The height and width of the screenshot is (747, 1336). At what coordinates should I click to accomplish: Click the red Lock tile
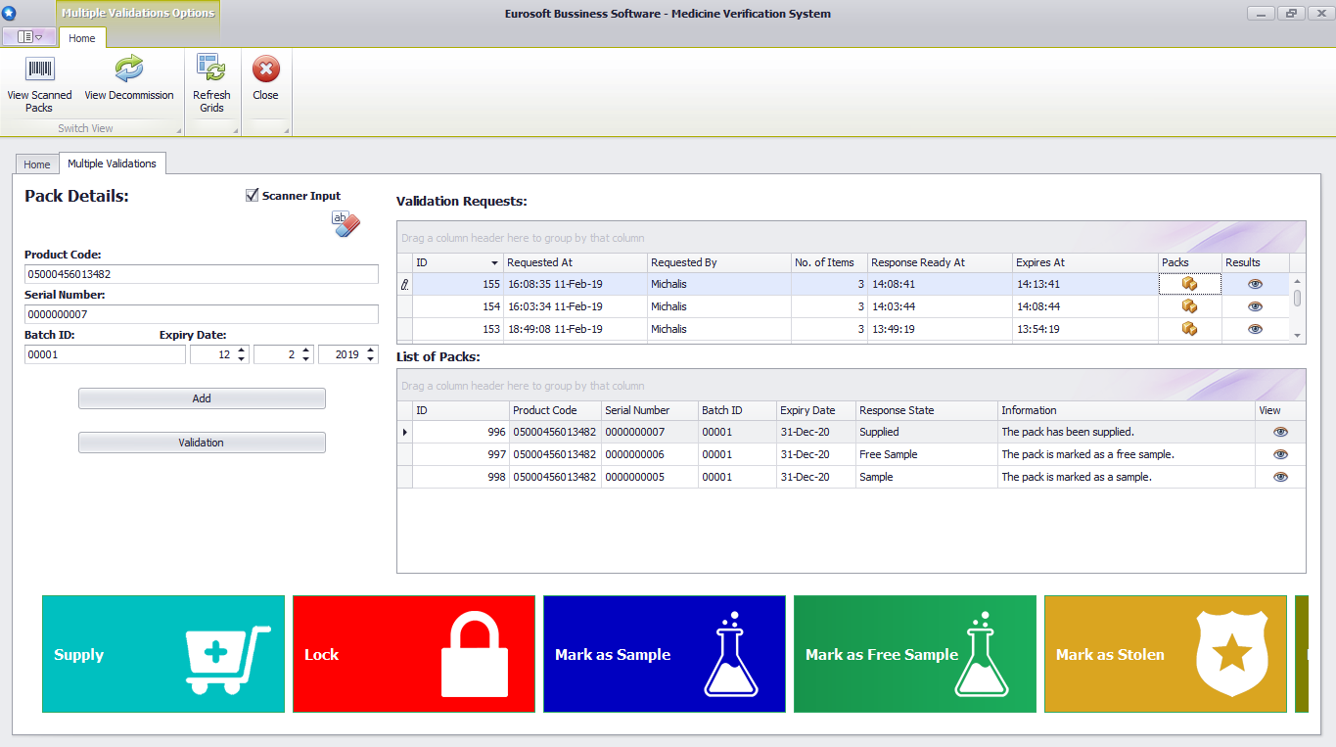[413, 654]
